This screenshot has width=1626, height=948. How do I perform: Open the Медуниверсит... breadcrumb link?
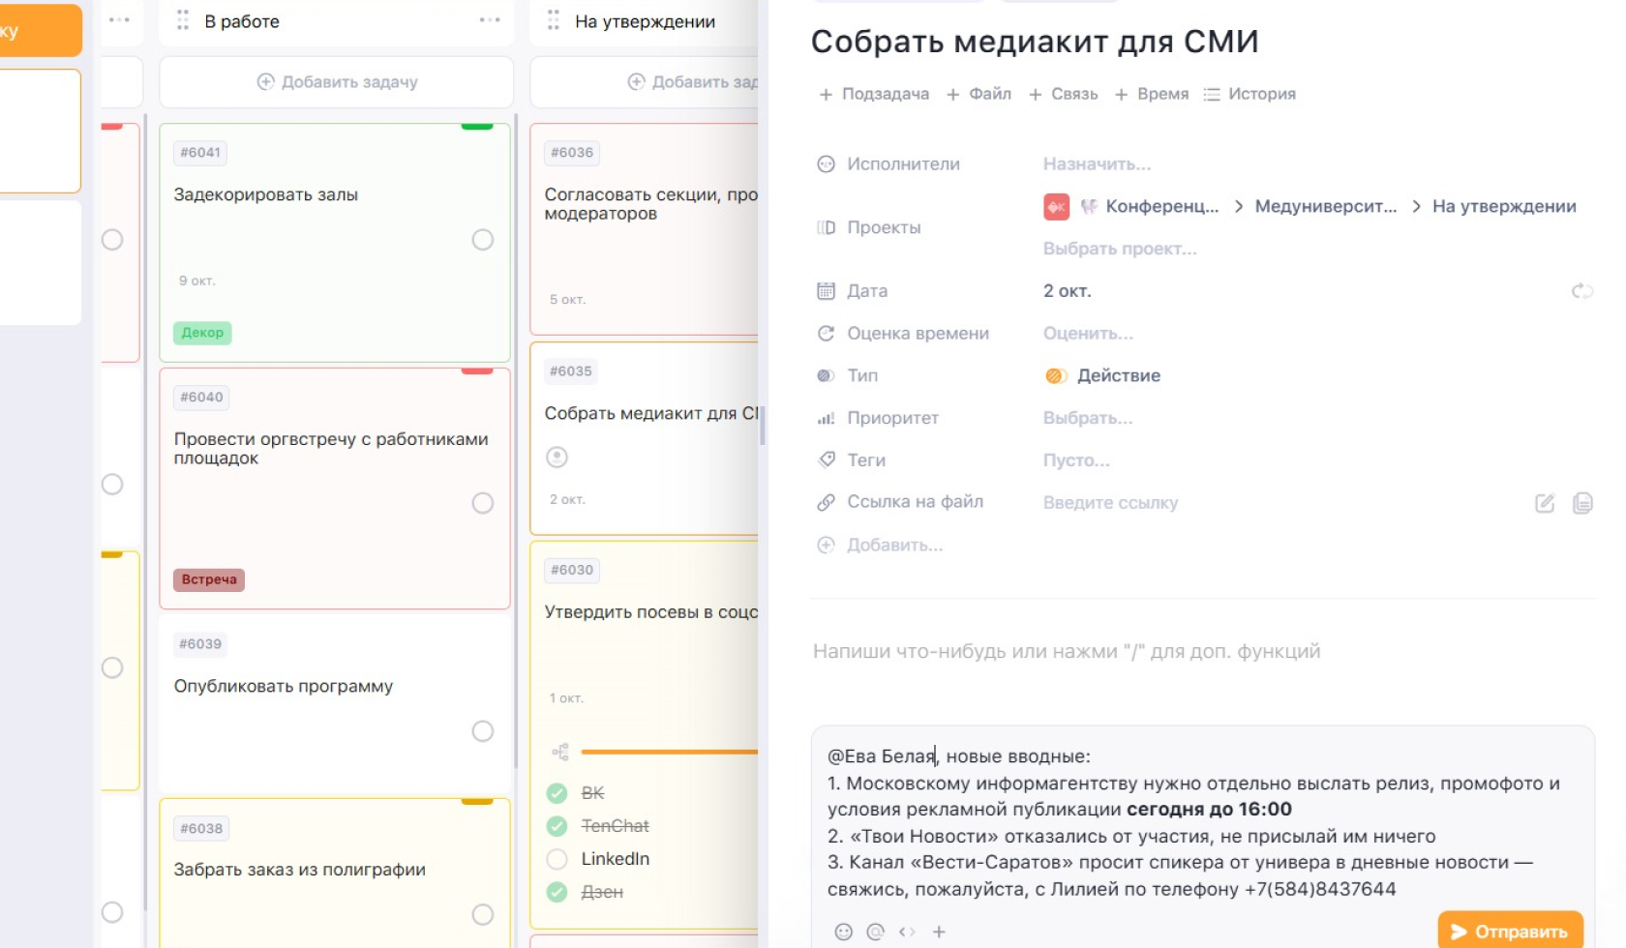1326,206
